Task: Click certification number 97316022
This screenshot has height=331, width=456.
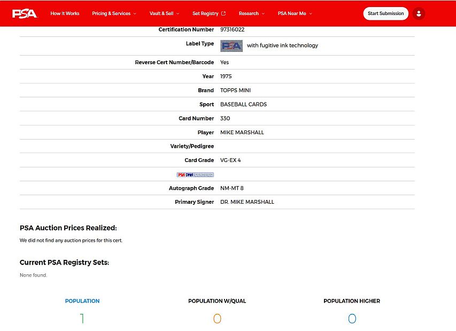Action: click(x=233, y=30)
